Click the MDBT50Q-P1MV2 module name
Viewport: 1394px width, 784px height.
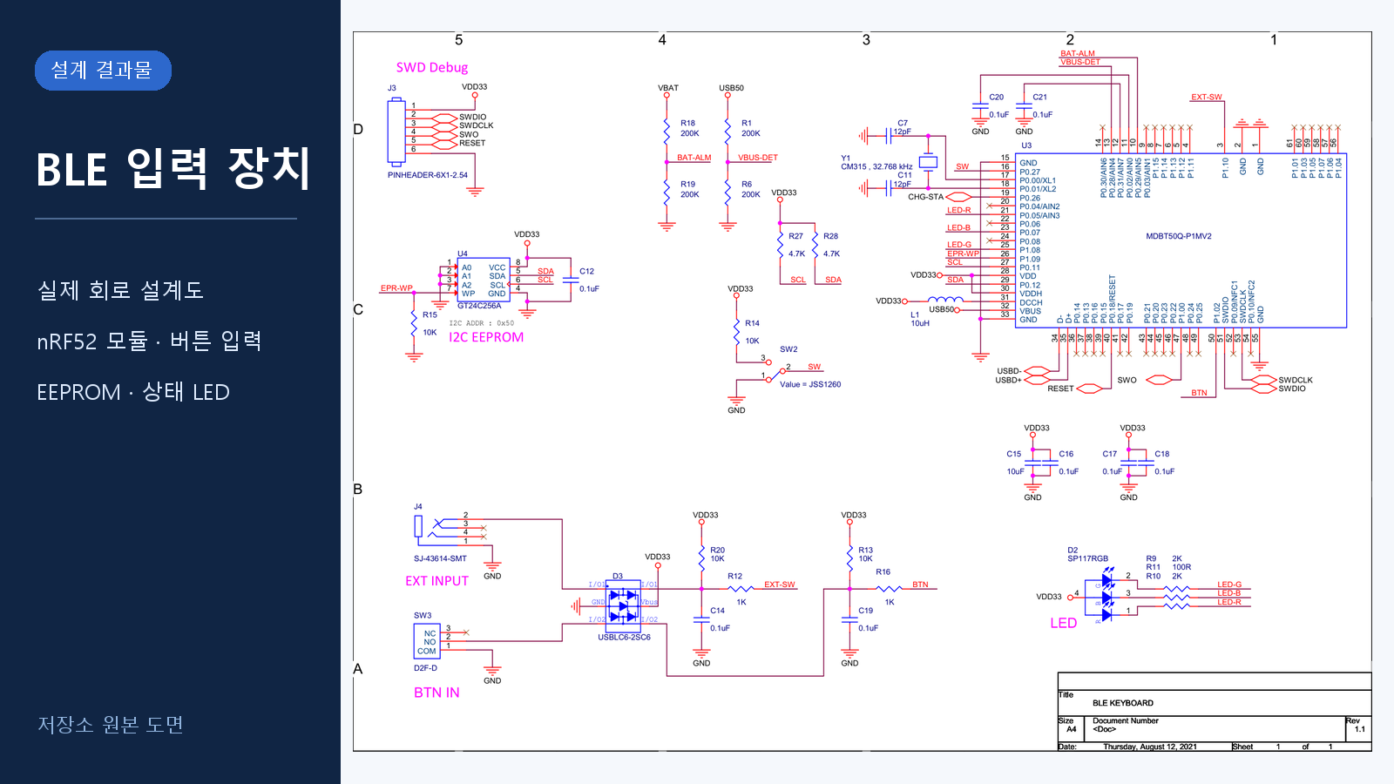click(x=1179, y=236)
